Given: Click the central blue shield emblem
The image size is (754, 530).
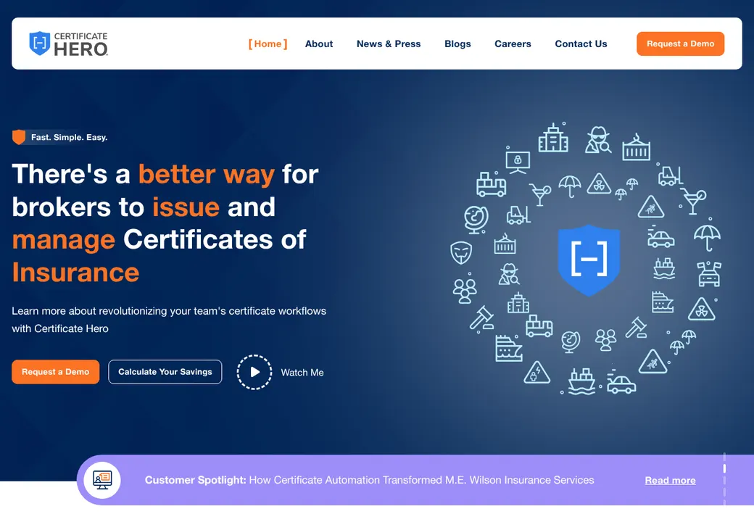Looking at the screenshot, I should pyautogui.click(x=589, y=260).
